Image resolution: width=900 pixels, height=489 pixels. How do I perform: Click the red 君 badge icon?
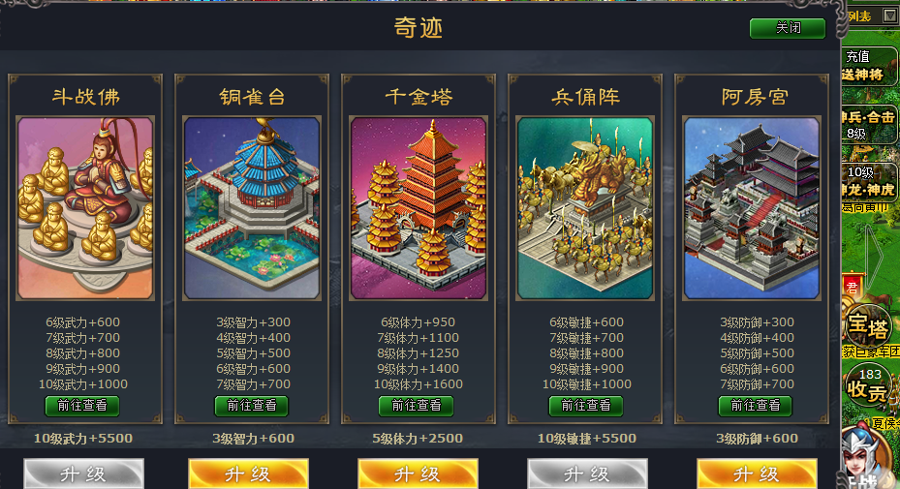[x=852, y=287]
